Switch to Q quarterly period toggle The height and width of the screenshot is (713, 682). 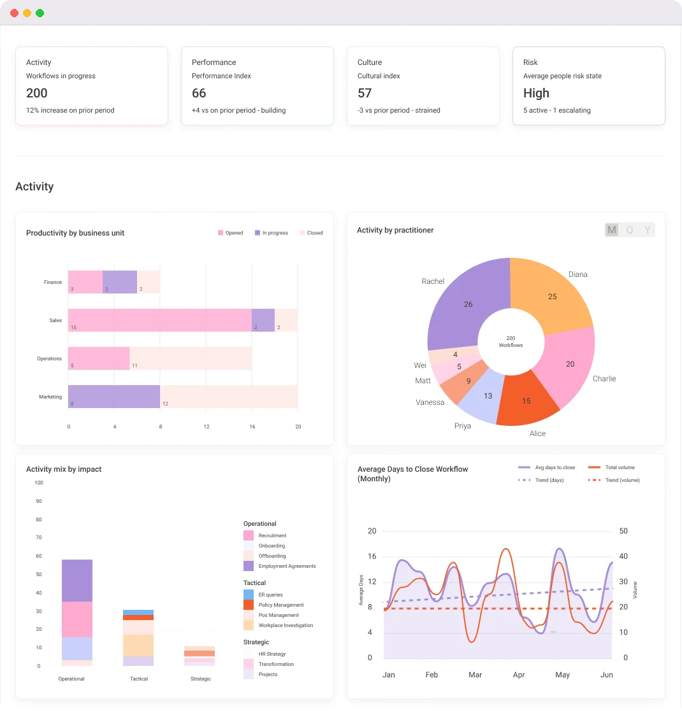(630, 230)
